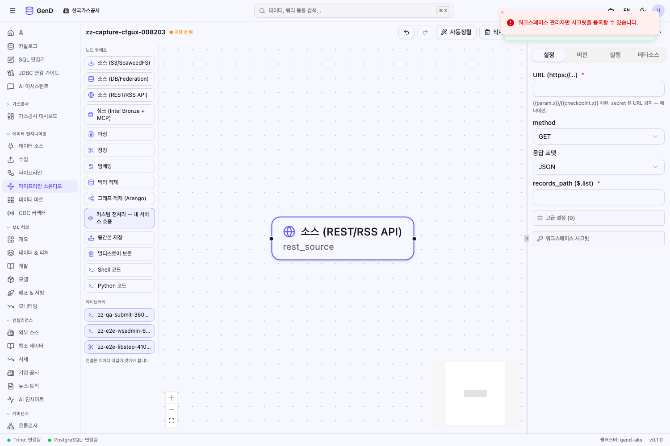
Task: Open 배포 & 서빙 in the sidebar
Action: [x=40, y=293]
